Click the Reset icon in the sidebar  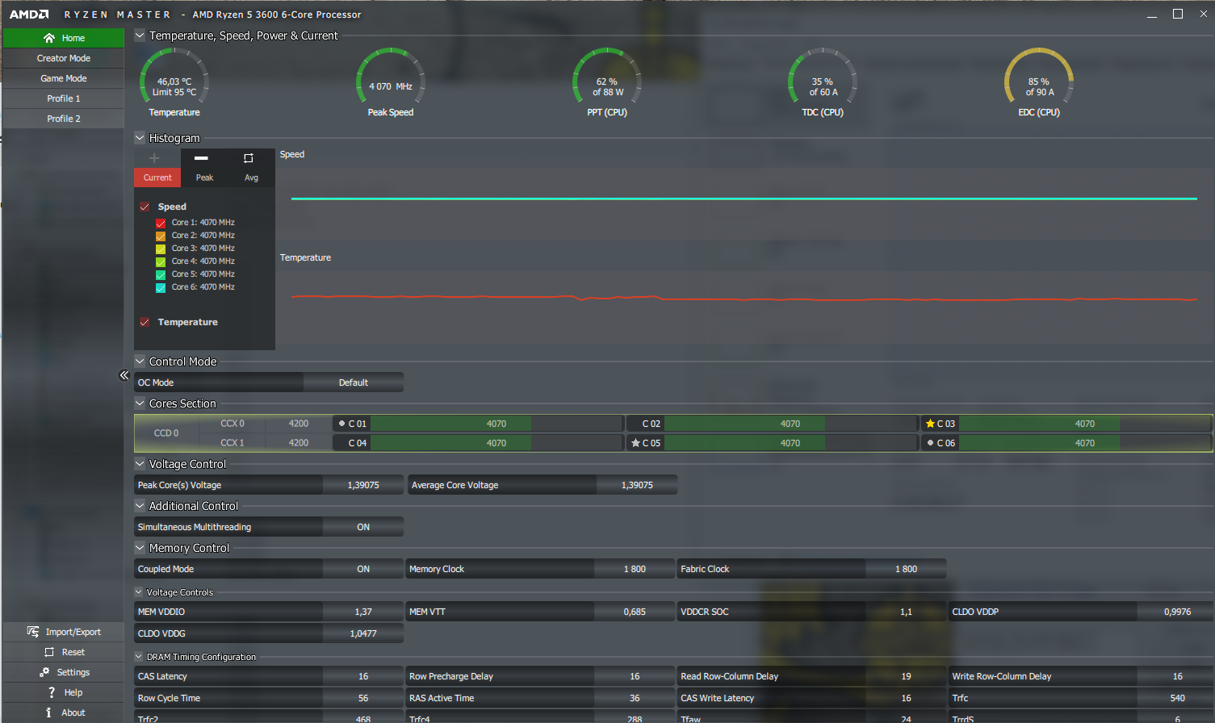coord(49,652)
